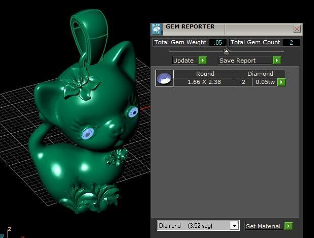Click the Total Gem Count label
The width and height of the screenshot is (314, 238).
[x=256, y=42]
